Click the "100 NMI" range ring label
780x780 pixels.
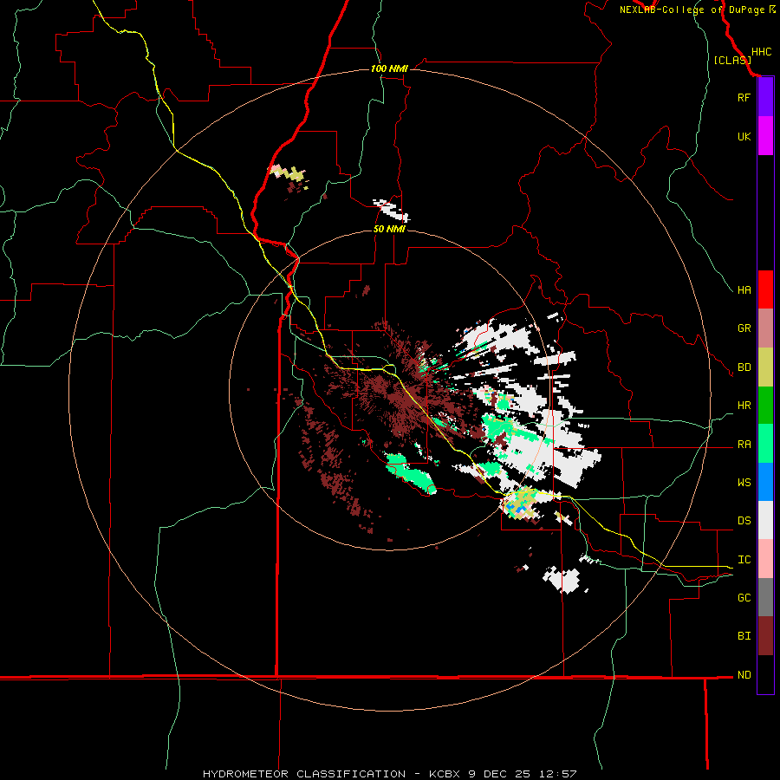click(389, 68)
